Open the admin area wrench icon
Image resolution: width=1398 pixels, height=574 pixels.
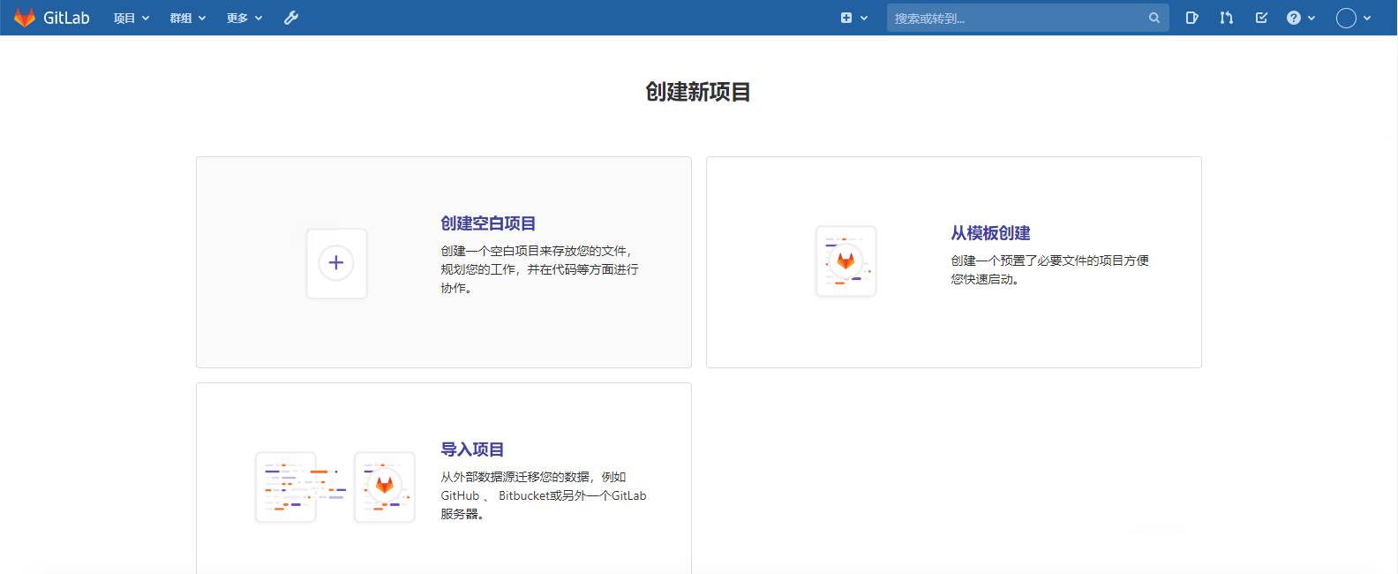(x=291, y=18)
